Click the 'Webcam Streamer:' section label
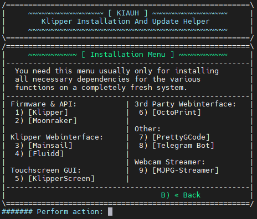The height and width of the screenshot is (219, 257). 170,162
